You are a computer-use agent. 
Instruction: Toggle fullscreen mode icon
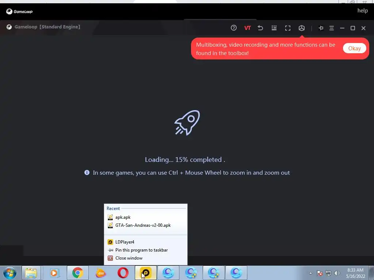(x=288, y=28)
